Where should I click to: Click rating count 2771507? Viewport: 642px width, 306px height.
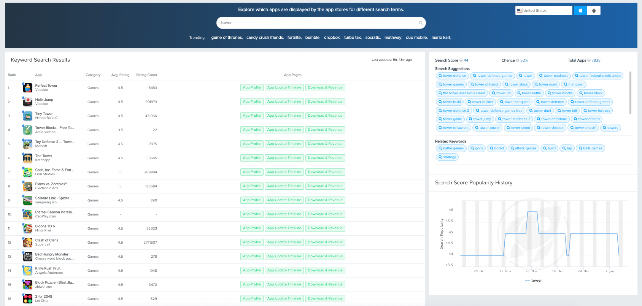click(150, 243)
